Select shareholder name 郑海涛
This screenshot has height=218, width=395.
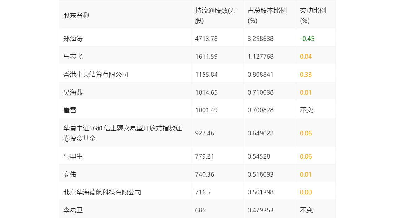pyautogui.click(x=73, y=39)
